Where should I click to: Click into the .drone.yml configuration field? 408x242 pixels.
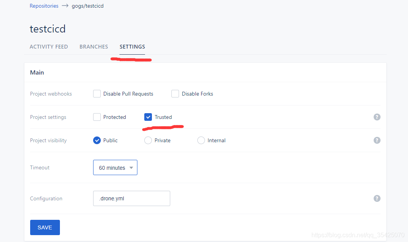point(131,198)
